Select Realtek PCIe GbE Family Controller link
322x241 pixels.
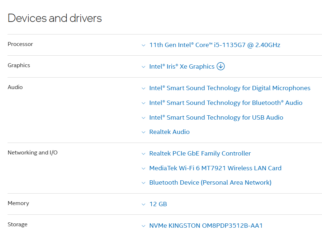(200, 153)
